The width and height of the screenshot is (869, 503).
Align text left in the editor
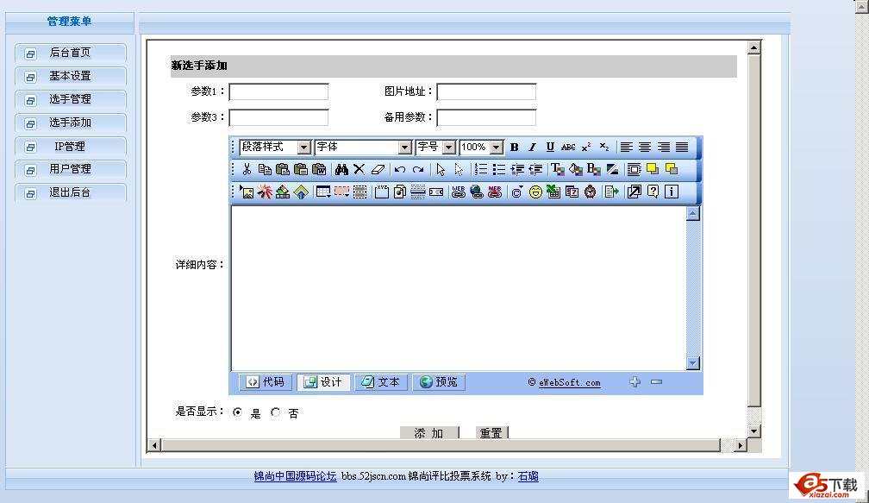click(626, 147)
